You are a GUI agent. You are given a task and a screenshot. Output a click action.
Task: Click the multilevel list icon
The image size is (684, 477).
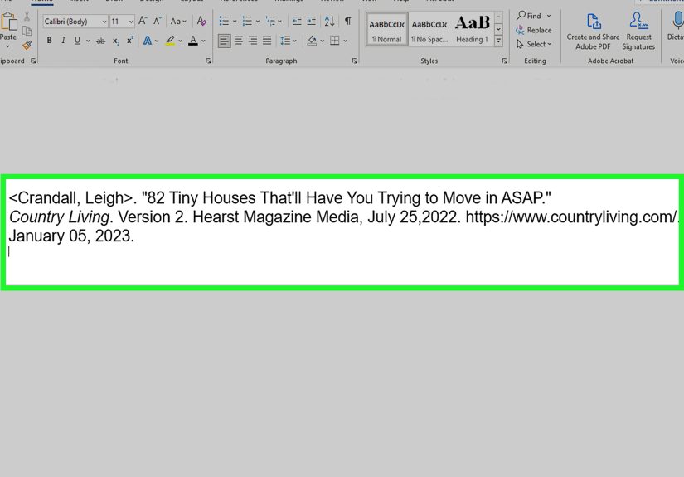pyautogui.click(x=270, y=21)
